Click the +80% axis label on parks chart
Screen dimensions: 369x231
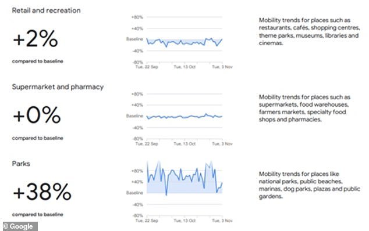(137, 171)
